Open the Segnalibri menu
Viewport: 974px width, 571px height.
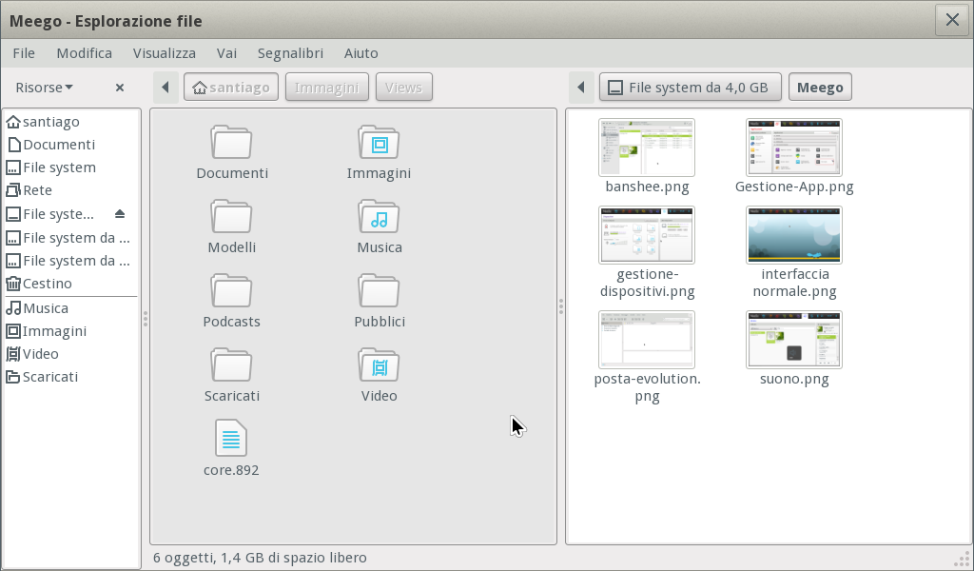click(x=290, y=53)
